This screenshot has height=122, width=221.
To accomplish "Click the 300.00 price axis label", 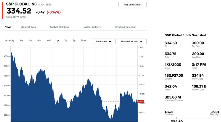I will point(7,115).
